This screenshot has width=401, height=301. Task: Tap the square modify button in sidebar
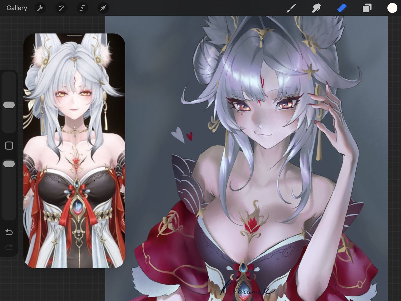pyautogui.click(x=9, y=146)
